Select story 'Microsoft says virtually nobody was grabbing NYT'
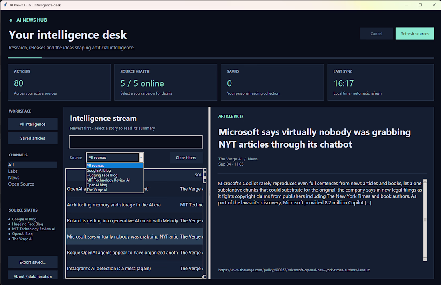The width and height of the screenshot is (441, 285). click(x=134, y=236)
